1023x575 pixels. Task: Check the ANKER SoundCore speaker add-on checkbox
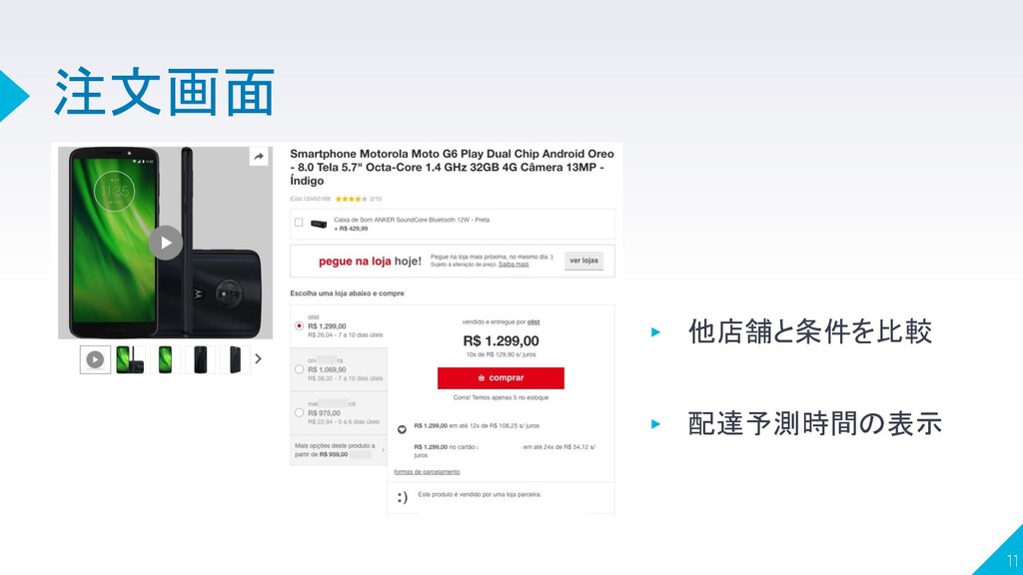coord(299,223)
